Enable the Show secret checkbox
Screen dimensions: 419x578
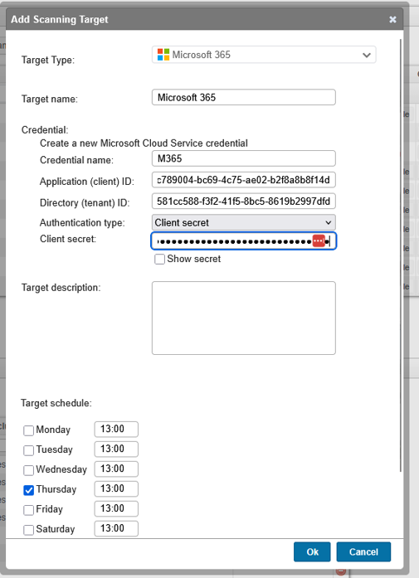(x=159, y=259)
